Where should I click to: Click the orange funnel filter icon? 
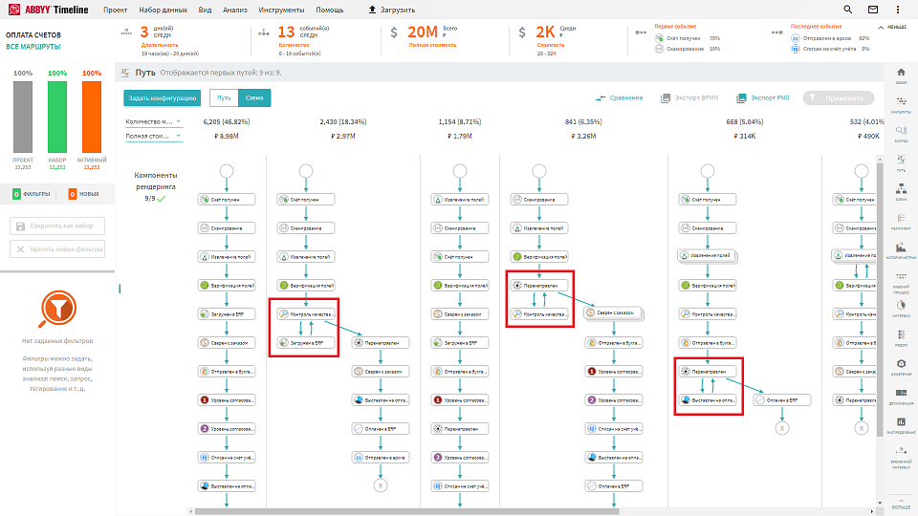coord(58,309)
